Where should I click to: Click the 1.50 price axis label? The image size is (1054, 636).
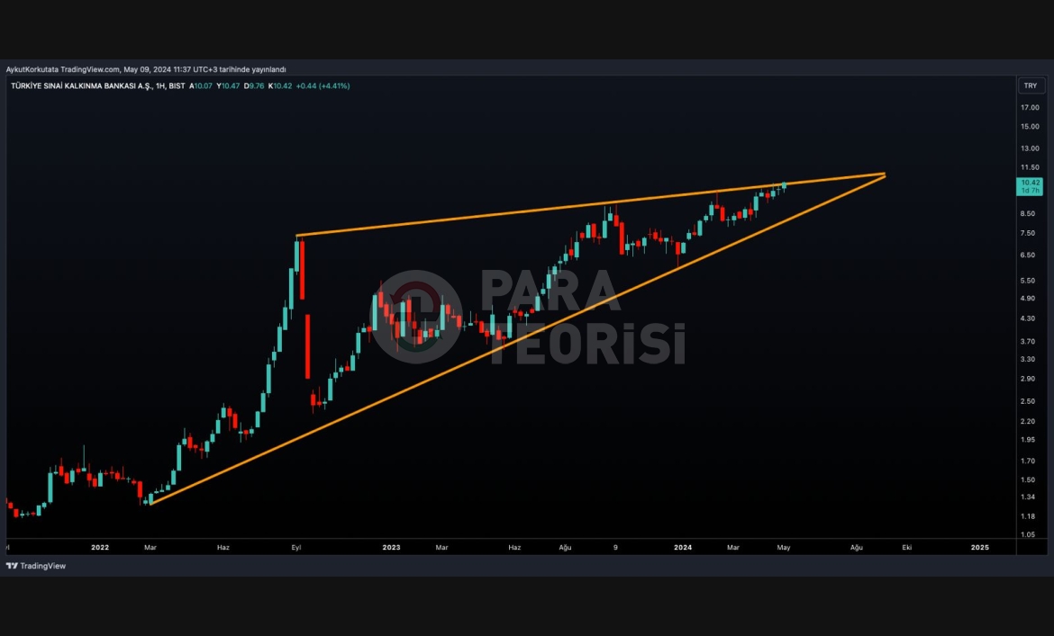point(1028,479)
